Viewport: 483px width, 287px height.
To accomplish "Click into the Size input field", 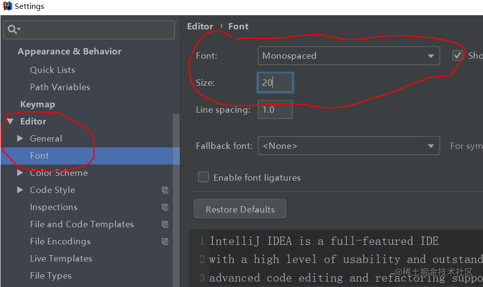I will [x=275, y=83].
